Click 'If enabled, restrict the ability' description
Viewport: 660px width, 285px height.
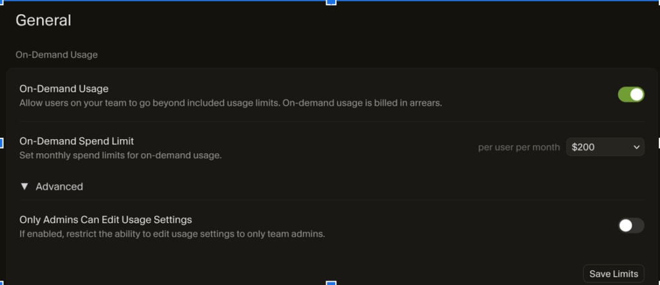tap(172, 234)
